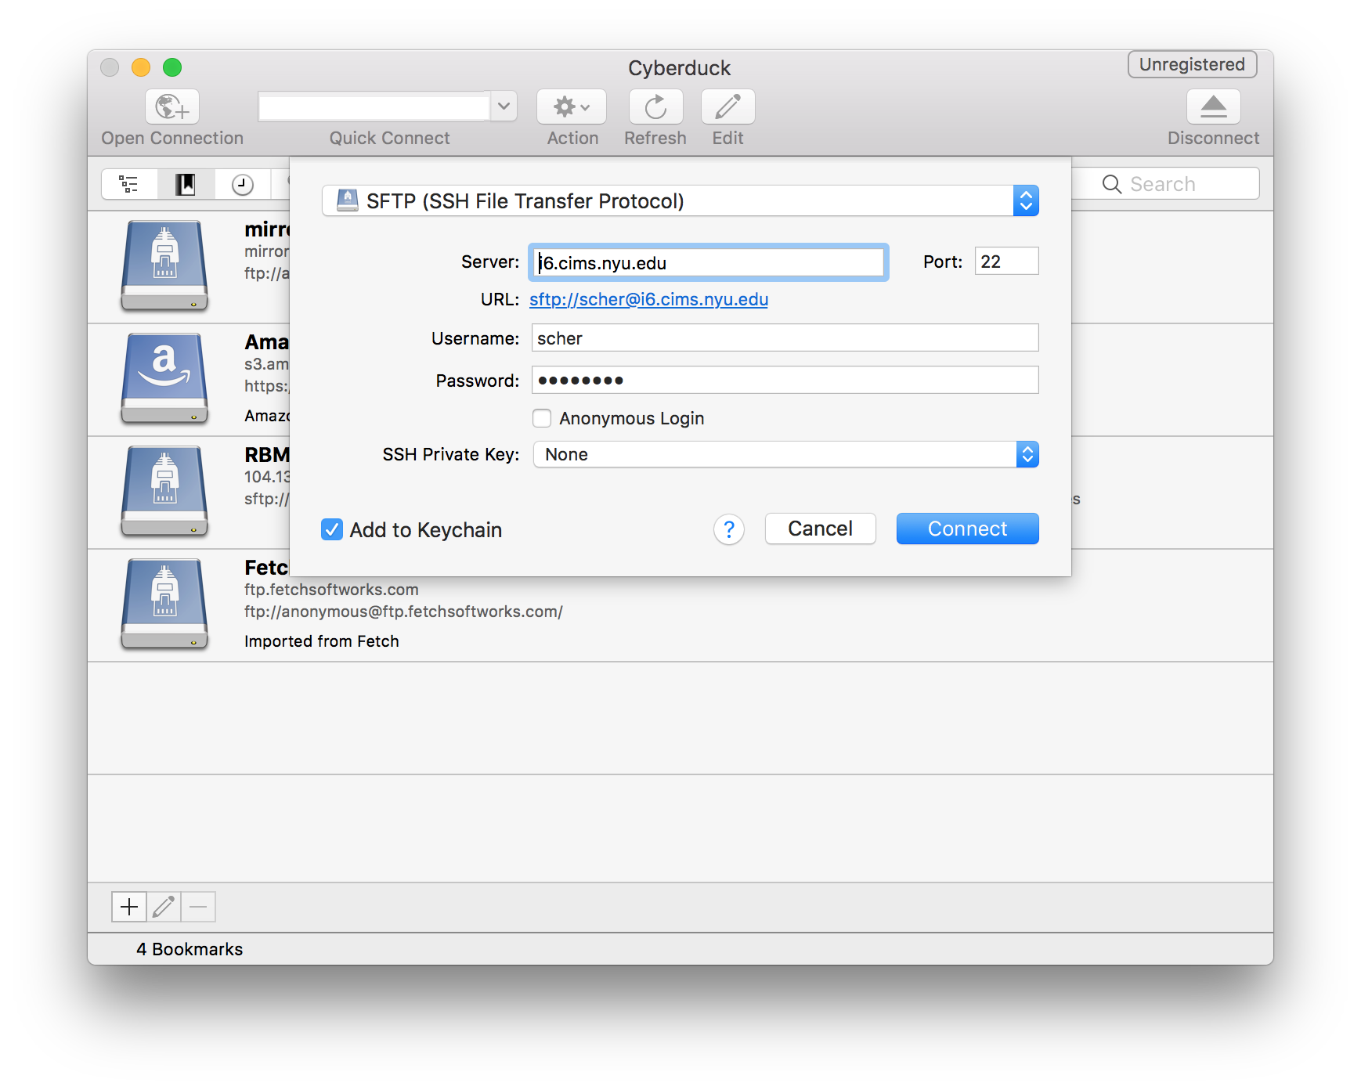Click the Unregistered button
The height and width of the screenshot is (1090, 1361).
[x=1193, y=64]
